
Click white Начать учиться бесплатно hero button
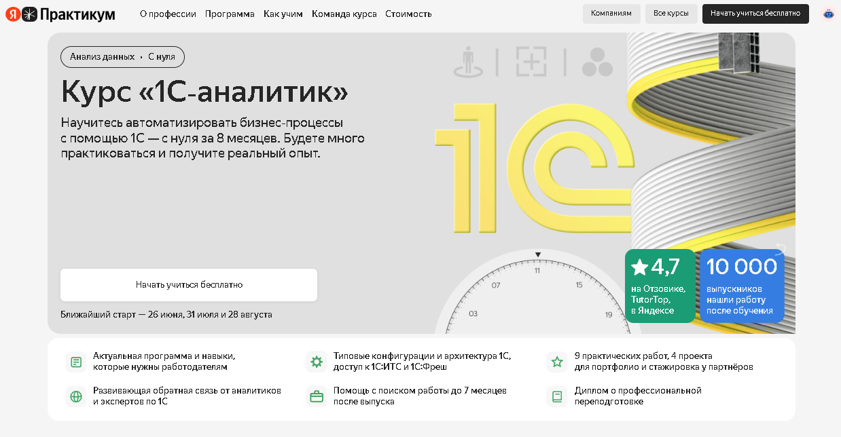coord(189,285)
